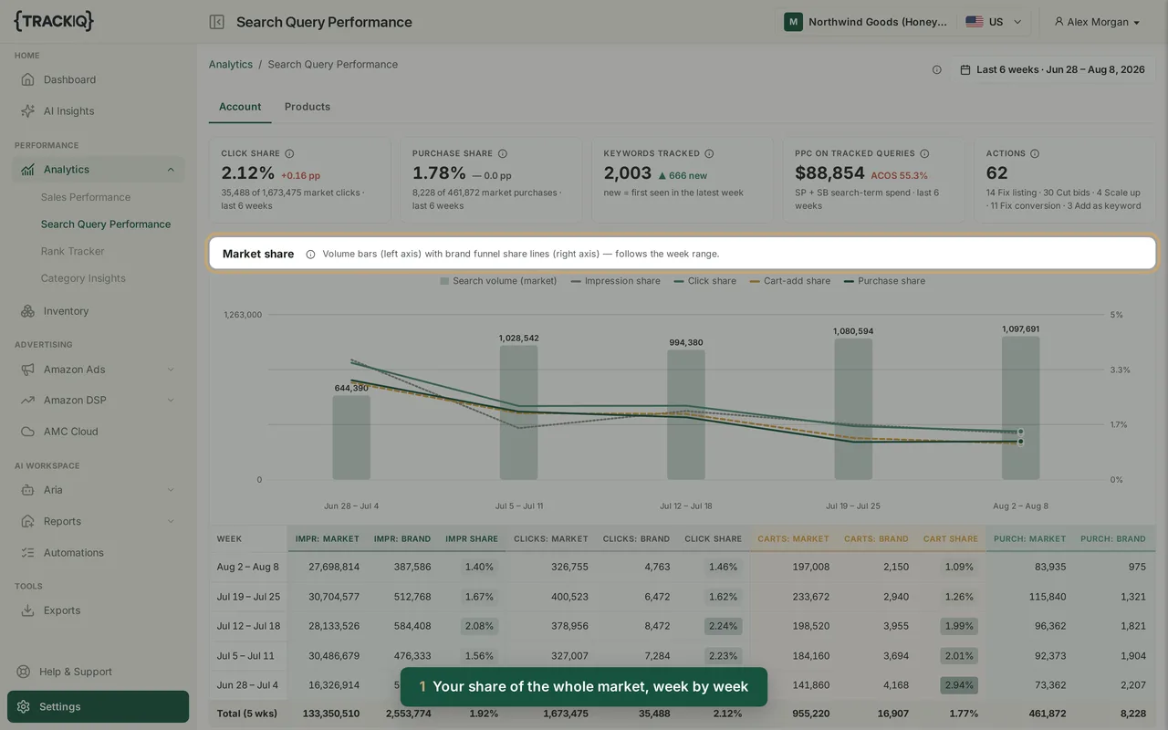Open the US marketplace dropdown
The width and height of the screenshot is (1168, 730).
[994, 22]
